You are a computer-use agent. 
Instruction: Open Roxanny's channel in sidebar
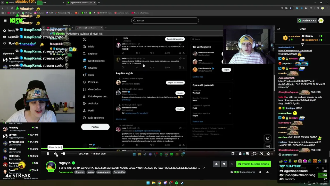(x=21, y=129)
